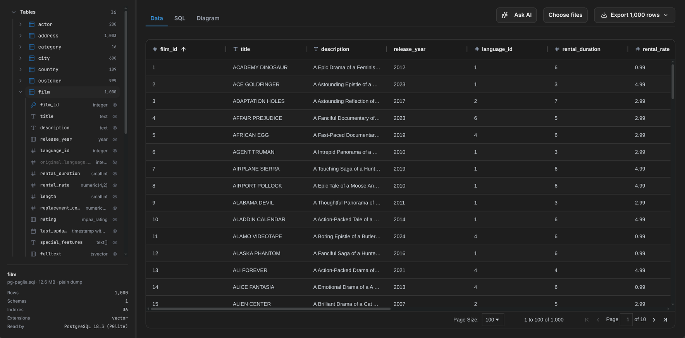Click the hash icon beside length in sidebar
Viewport: 685px width, 338px height.
coord(33,197)
